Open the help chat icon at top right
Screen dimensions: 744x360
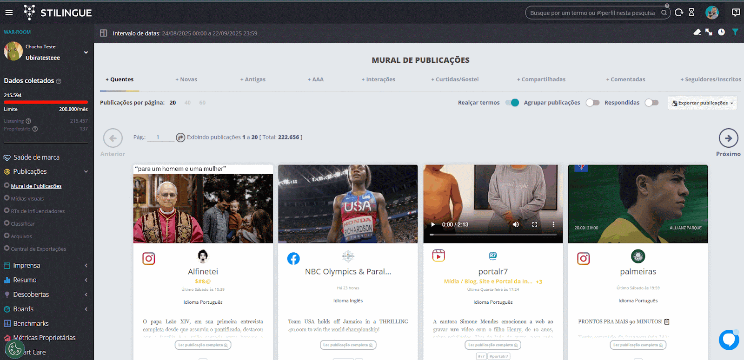click(736, 13)
